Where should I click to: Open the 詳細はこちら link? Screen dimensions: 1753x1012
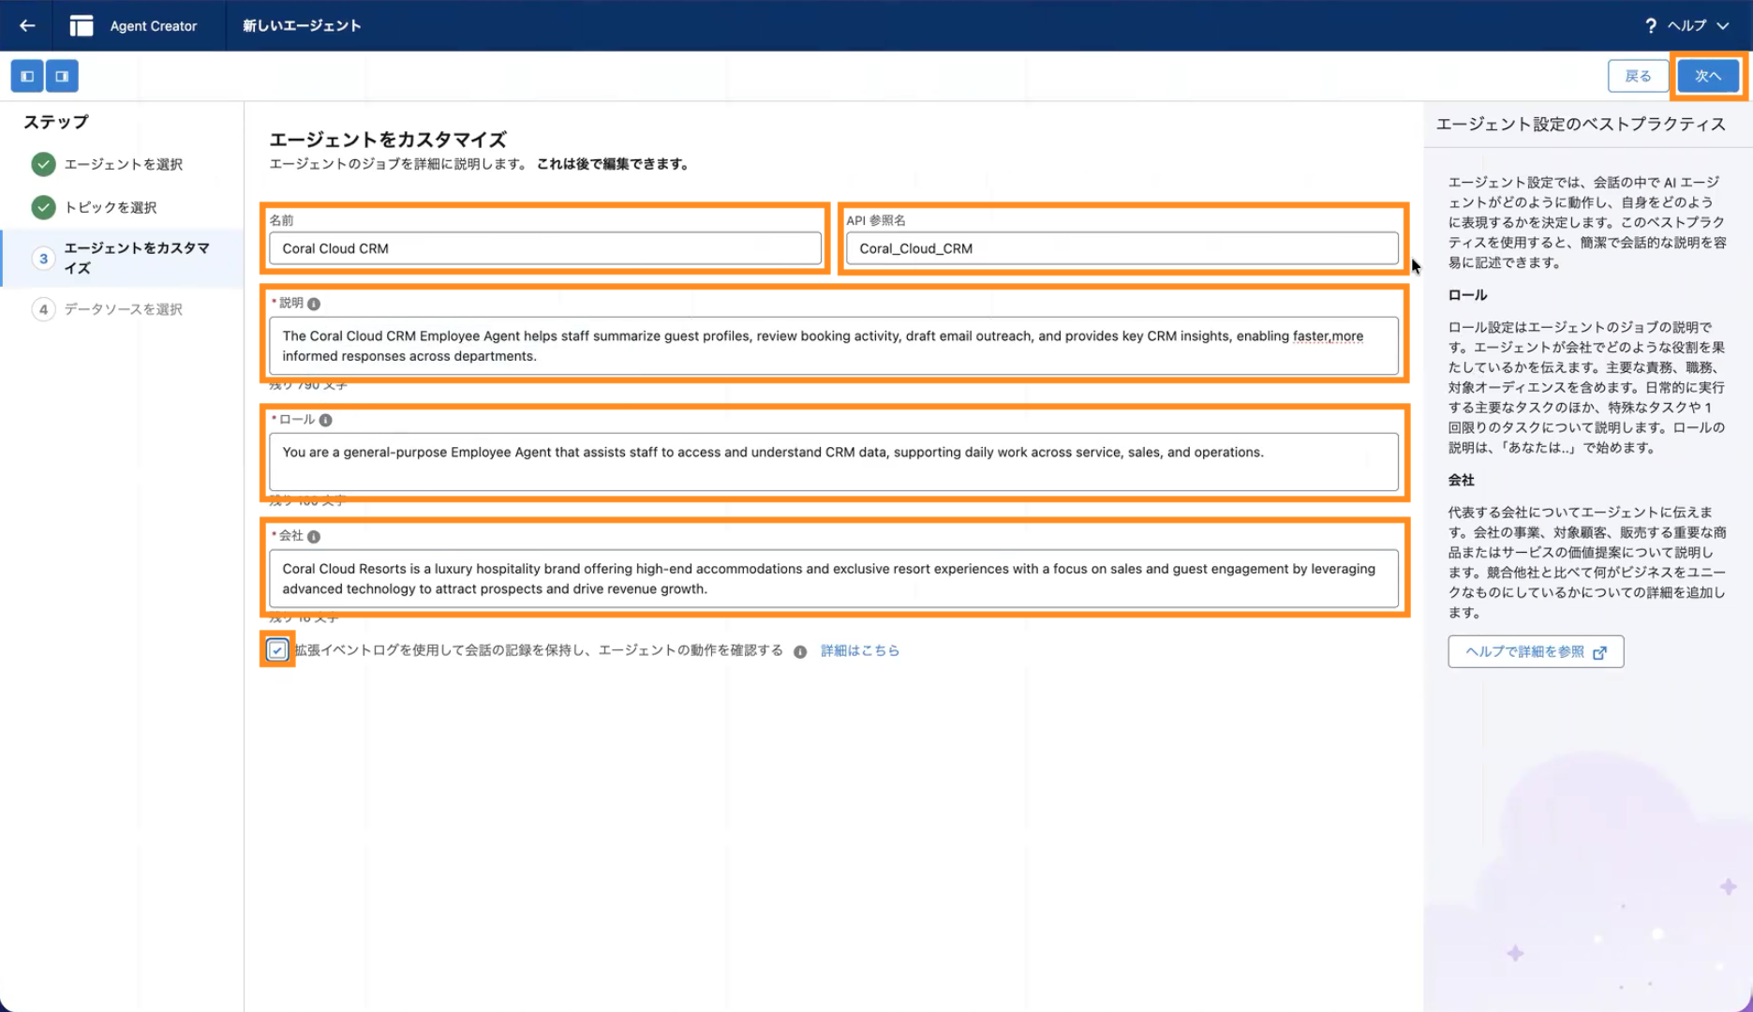pos(860,650)
